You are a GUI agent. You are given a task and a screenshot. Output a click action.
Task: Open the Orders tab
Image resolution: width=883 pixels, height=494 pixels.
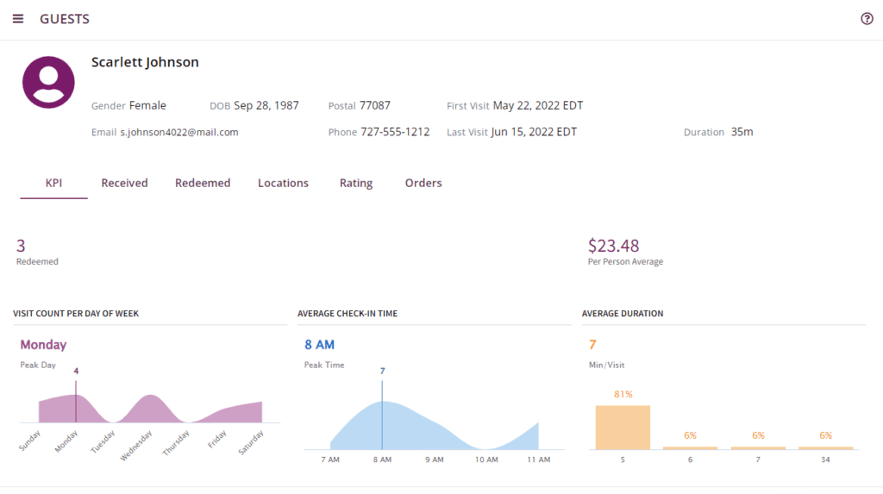pyautogui.click(x=423, y=183)
